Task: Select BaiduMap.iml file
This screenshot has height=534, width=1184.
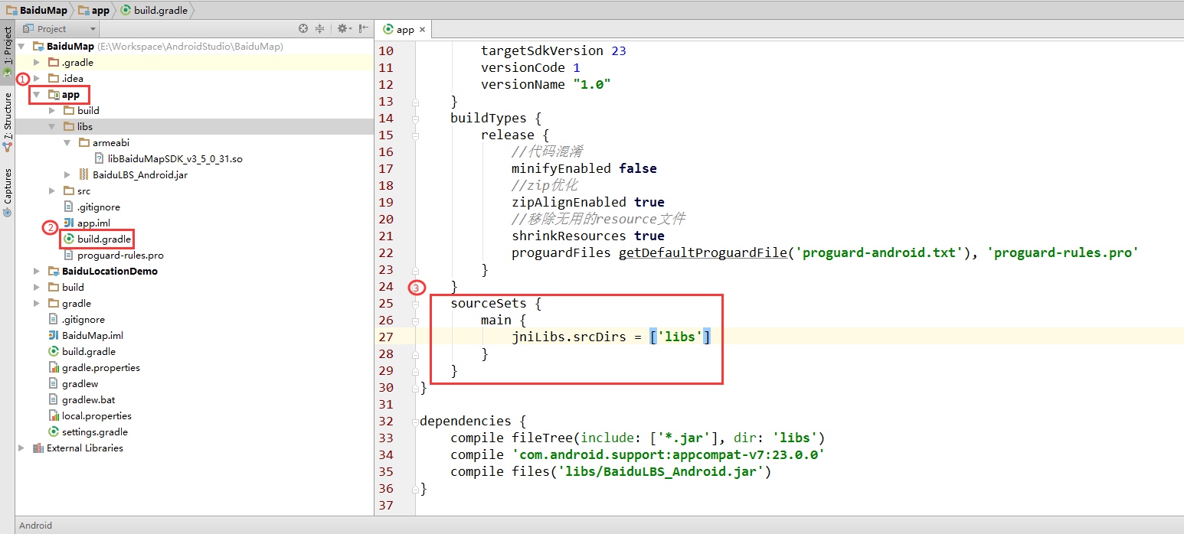Action: (x=93, y=336)
